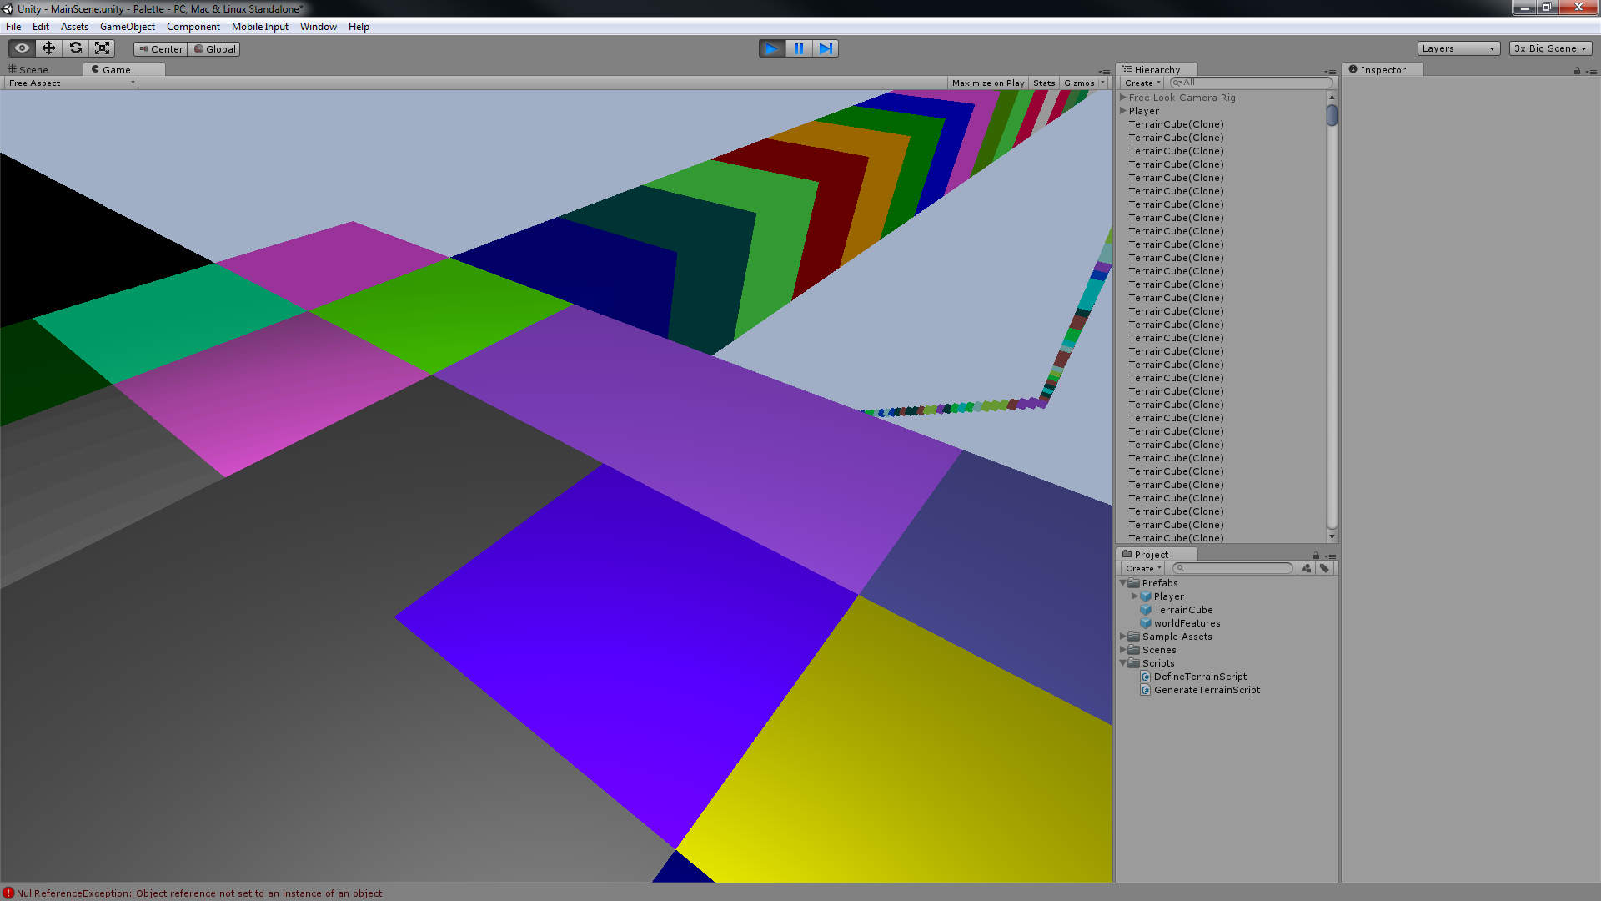Toggle pivot mode Center button
Screen dimensions: 1601x901
pos(161,49)
